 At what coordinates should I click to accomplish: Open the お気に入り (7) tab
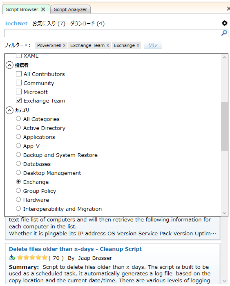pyautogui.click(x=49, y=24)
